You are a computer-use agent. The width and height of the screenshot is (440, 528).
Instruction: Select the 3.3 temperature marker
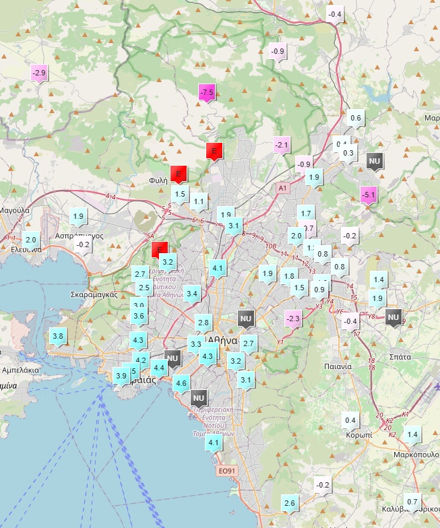coord(195,345)
